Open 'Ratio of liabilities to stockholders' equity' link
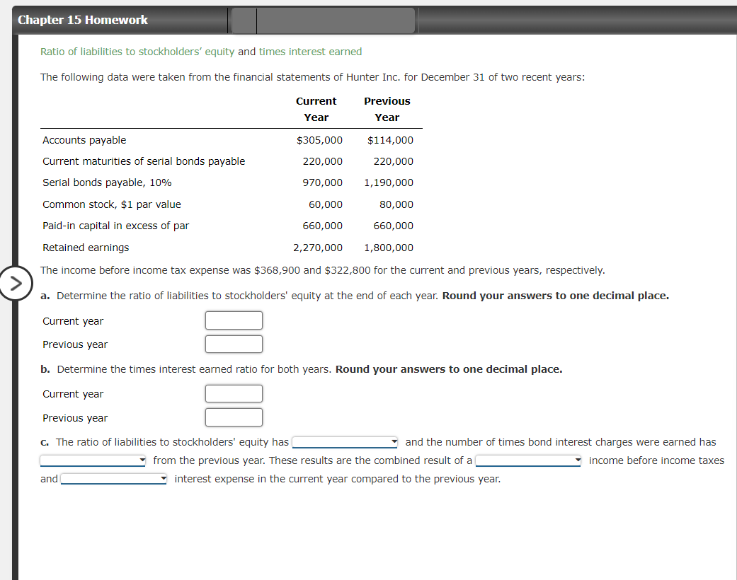The width and height of the screenshot is (737, 580). point(137,52)
